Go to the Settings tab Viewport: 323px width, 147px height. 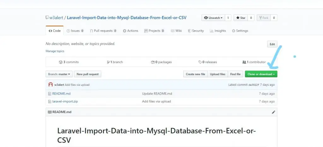pos(240,31)
